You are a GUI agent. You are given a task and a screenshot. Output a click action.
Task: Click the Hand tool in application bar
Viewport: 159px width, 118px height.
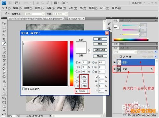click(38, 3)
